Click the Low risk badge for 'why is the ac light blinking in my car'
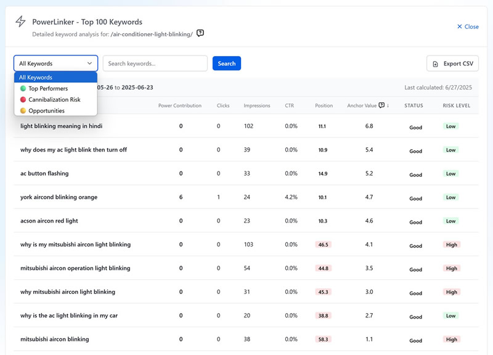The height and width of the screenshot is (355, 493). (450, 316)
